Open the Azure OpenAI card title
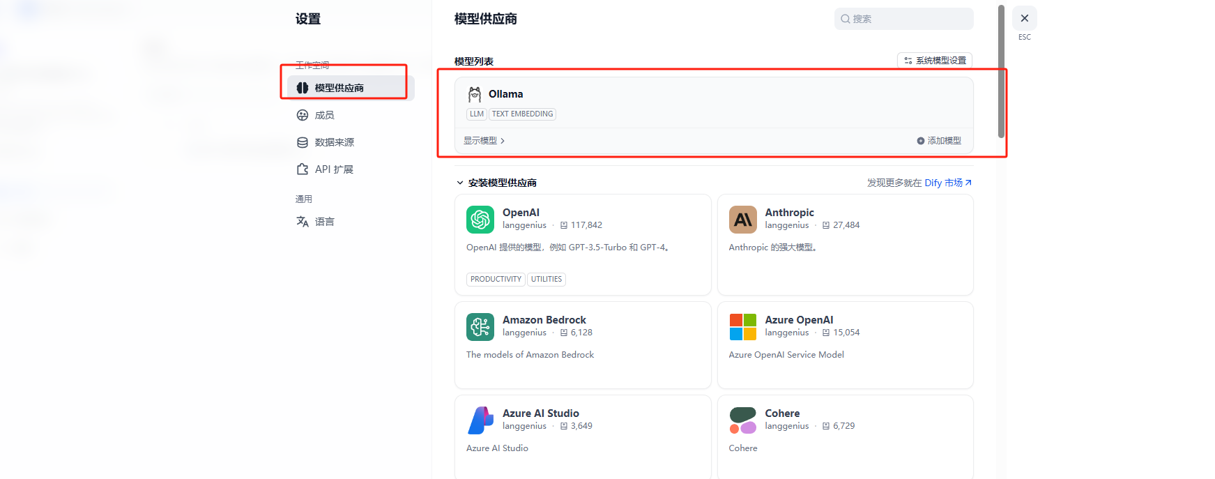This screenshot has width=1215, height=479. tap(799, 320)
